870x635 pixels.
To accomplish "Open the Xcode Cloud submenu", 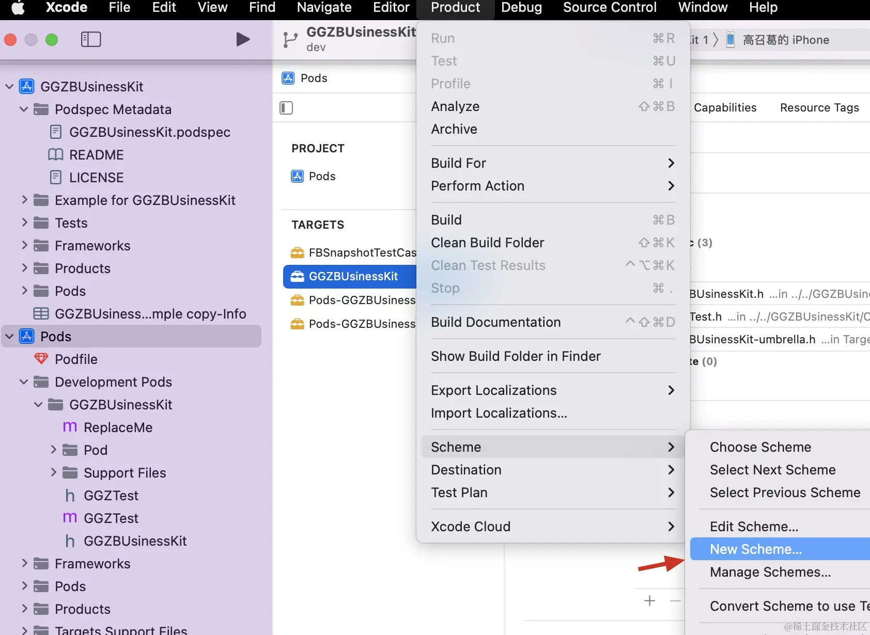I will pos(553,527).
